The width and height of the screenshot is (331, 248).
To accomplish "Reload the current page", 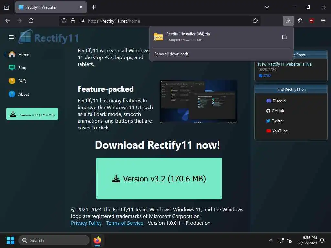I will (31, 21).
